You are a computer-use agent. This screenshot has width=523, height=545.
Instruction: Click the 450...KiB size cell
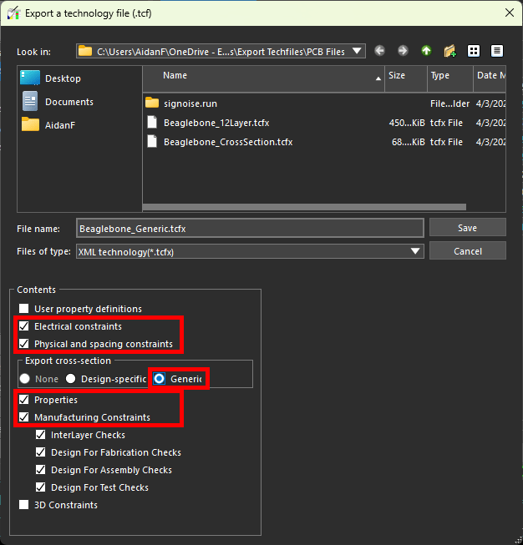(x=406, y=123)
